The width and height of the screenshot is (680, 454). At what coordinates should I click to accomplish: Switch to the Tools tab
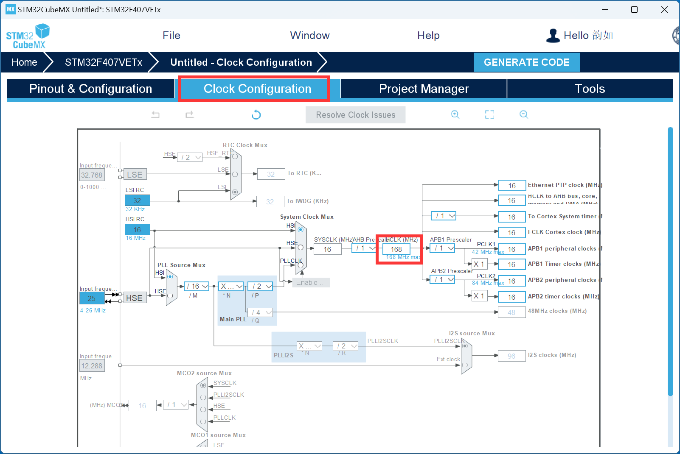(x=590, y=89)
